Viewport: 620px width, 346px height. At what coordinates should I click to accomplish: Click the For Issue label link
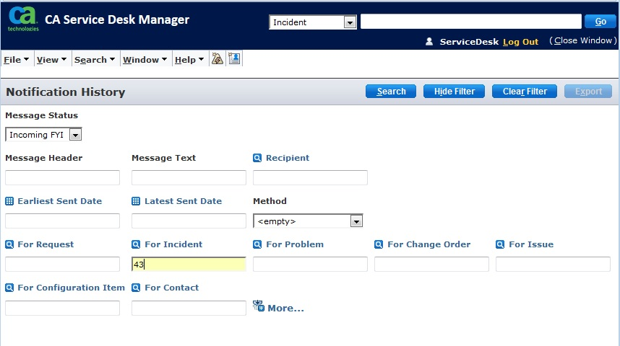click(x=531, y=244)
